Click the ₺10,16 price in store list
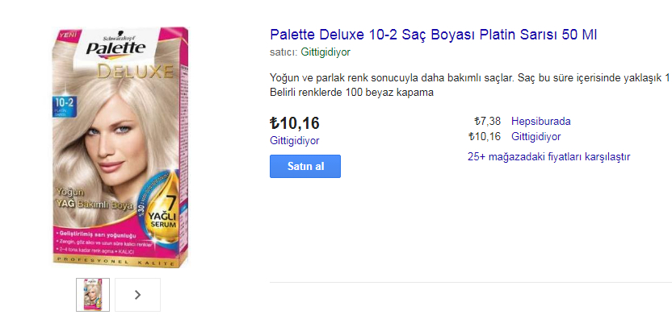Screen dimensions: 672x319 click(485, 137)
